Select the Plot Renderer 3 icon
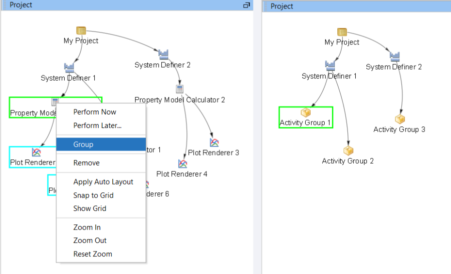This screenshot has width=451, height=274. [x=214, y=142]
